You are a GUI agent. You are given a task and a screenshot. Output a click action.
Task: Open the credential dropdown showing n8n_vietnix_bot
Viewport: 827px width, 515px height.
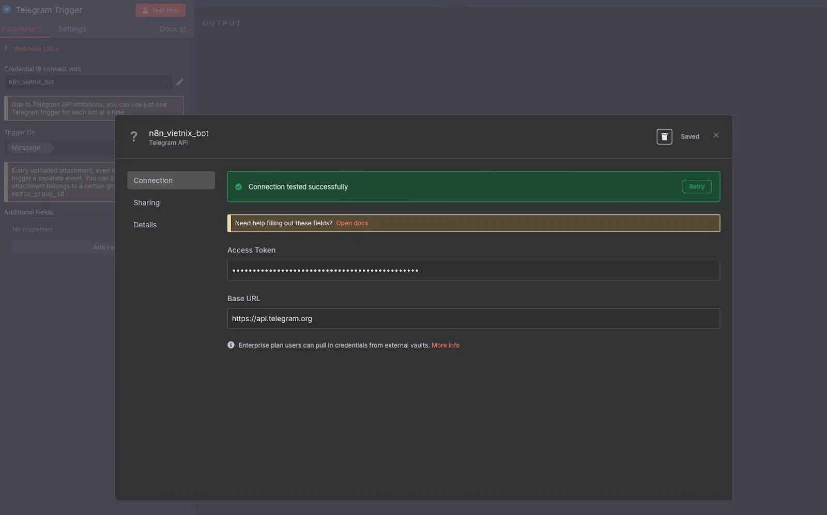coord(88,82)
